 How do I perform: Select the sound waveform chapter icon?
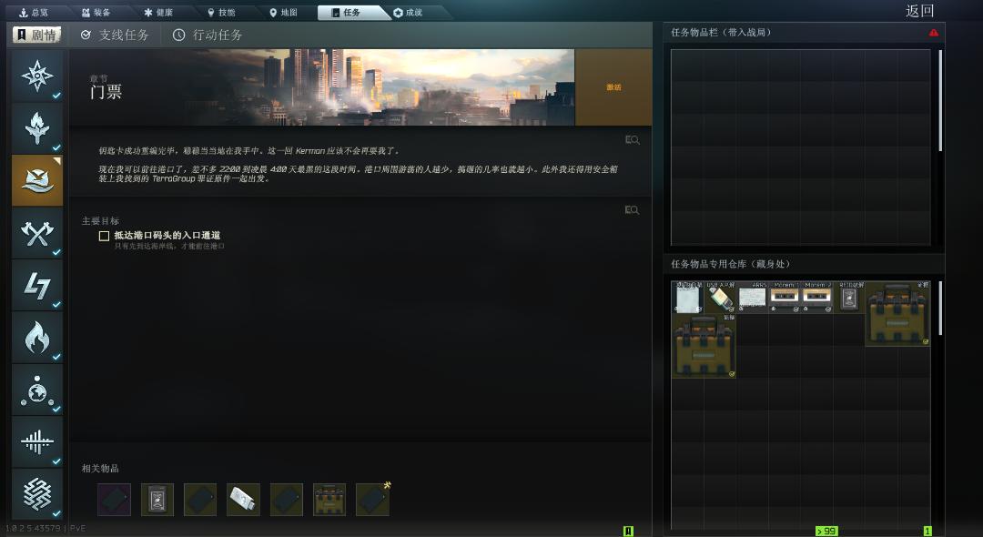tap(37, 442)
